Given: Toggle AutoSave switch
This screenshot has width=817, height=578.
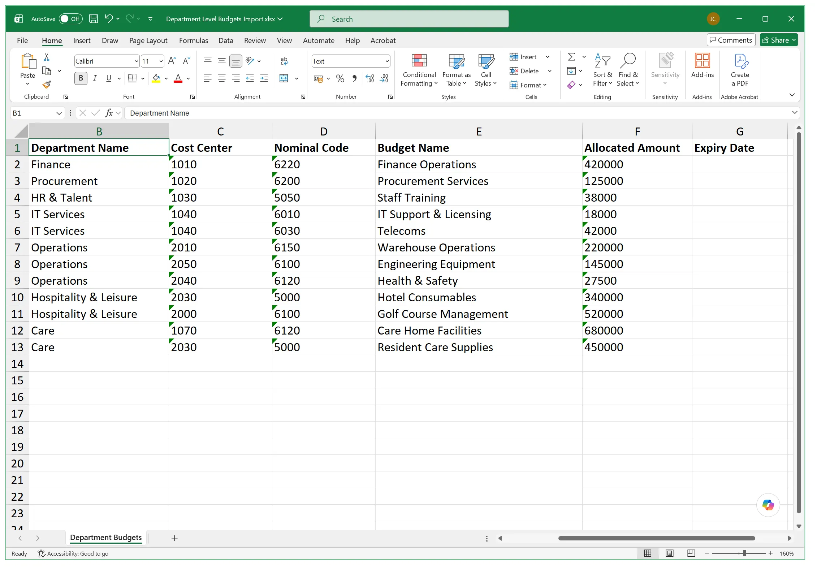Looking at the screenshot, I should pyautogui.click(x=71, y=19).
